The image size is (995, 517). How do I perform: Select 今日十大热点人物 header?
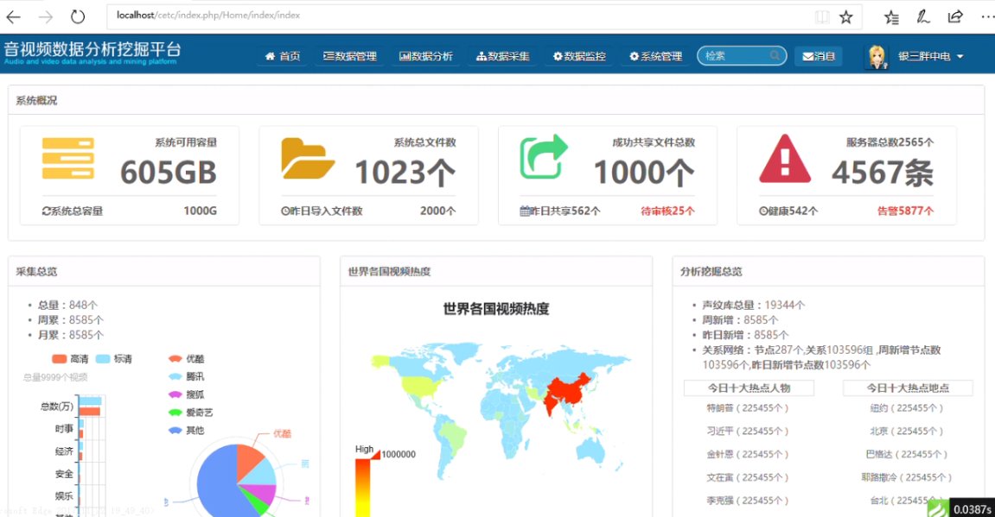coord(749,388)
